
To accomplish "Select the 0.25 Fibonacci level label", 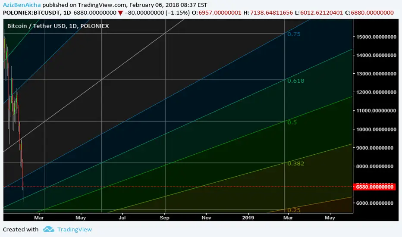I will click(x=294, y=210).
